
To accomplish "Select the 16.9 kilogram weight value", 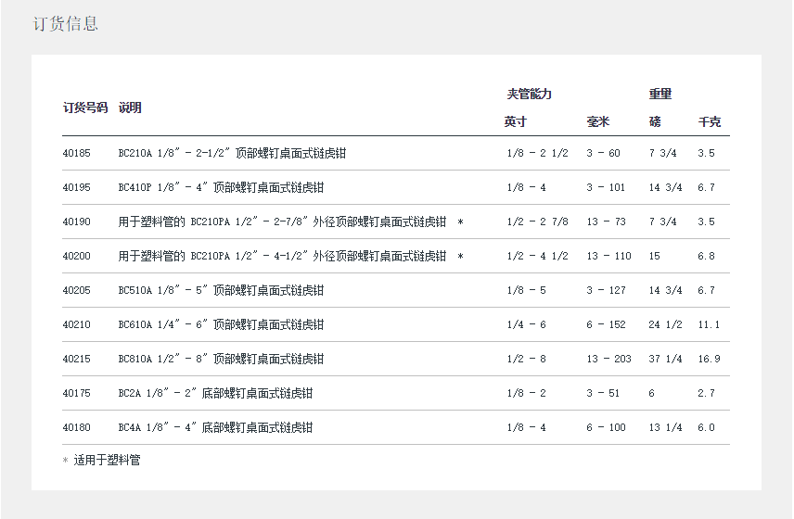I will [709, 359].
